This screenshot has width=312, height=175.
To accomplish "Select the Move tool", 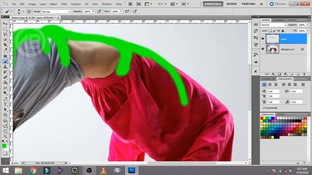I will point(5,24).
